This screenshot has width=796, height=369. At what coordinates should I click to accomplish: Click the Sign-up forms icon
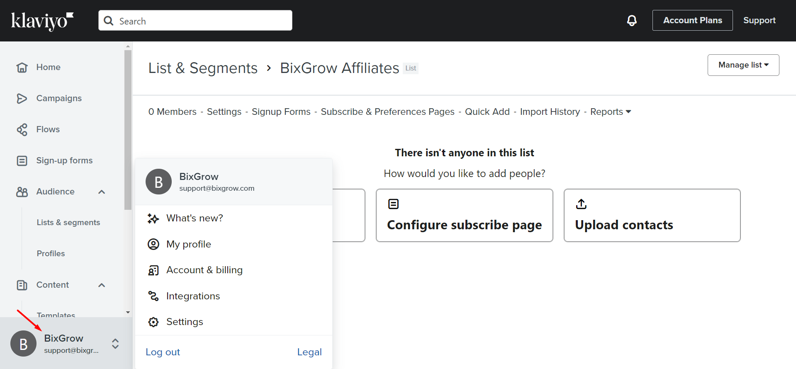(22, 160)
